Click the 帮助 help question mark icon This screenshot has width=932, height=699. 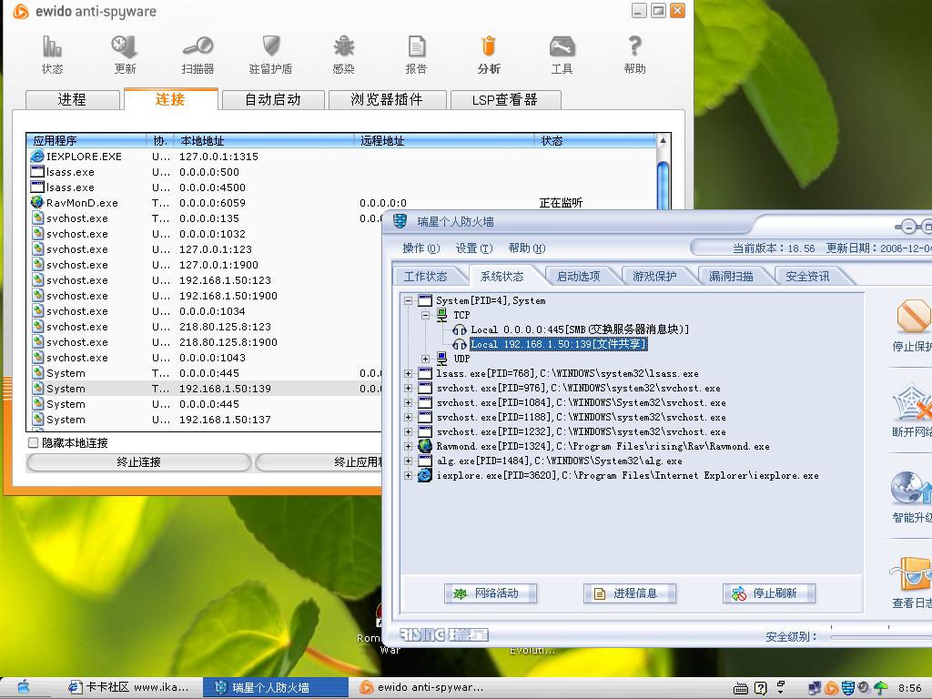coord(634,54)
